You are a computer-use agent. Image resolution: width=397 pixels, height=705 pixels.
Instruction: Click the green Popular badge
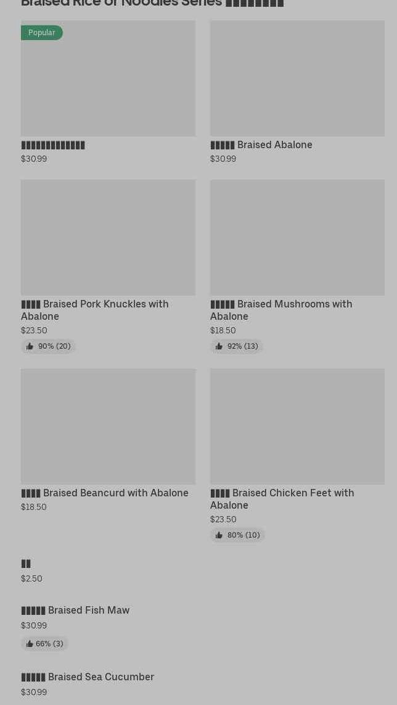point(41,33)
